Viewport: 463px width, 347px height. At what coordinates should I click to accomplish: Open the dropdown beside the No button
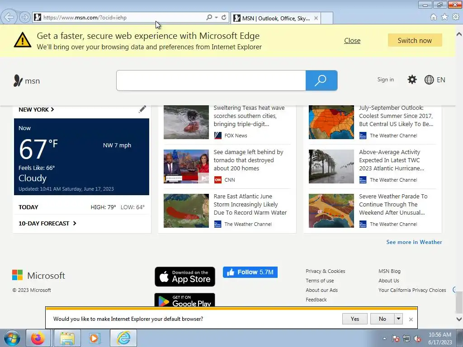pyautogui.click(x=399, y=319)
